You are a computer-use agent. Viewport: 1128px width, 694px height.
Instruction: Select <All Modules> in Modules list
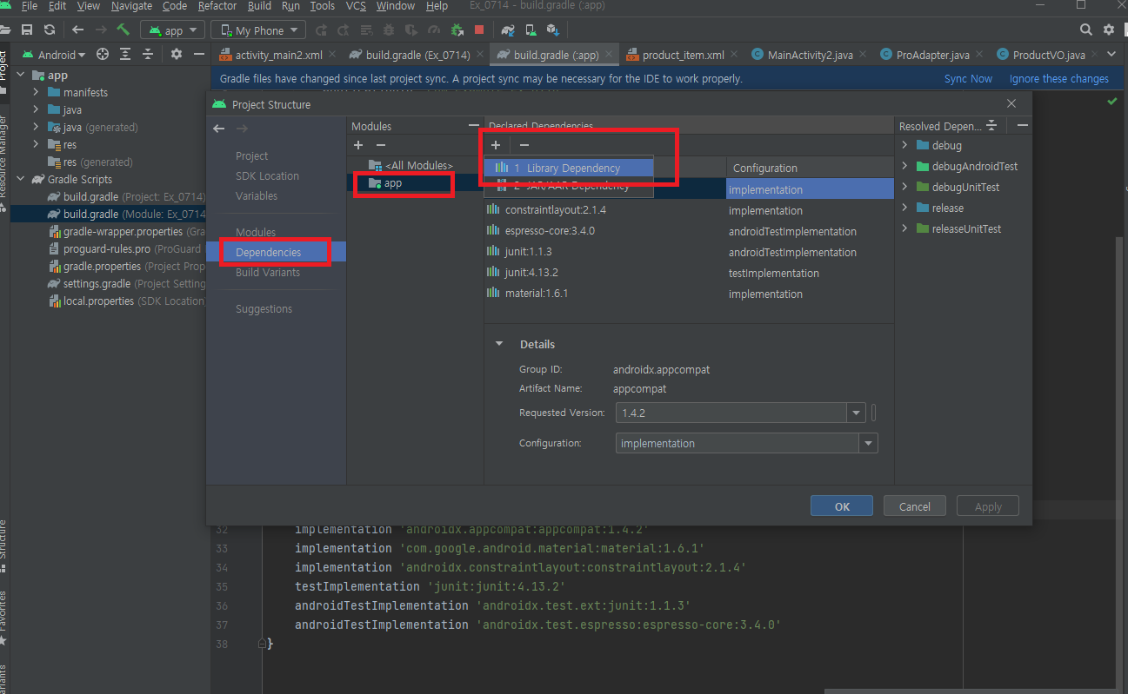[416, 165]
